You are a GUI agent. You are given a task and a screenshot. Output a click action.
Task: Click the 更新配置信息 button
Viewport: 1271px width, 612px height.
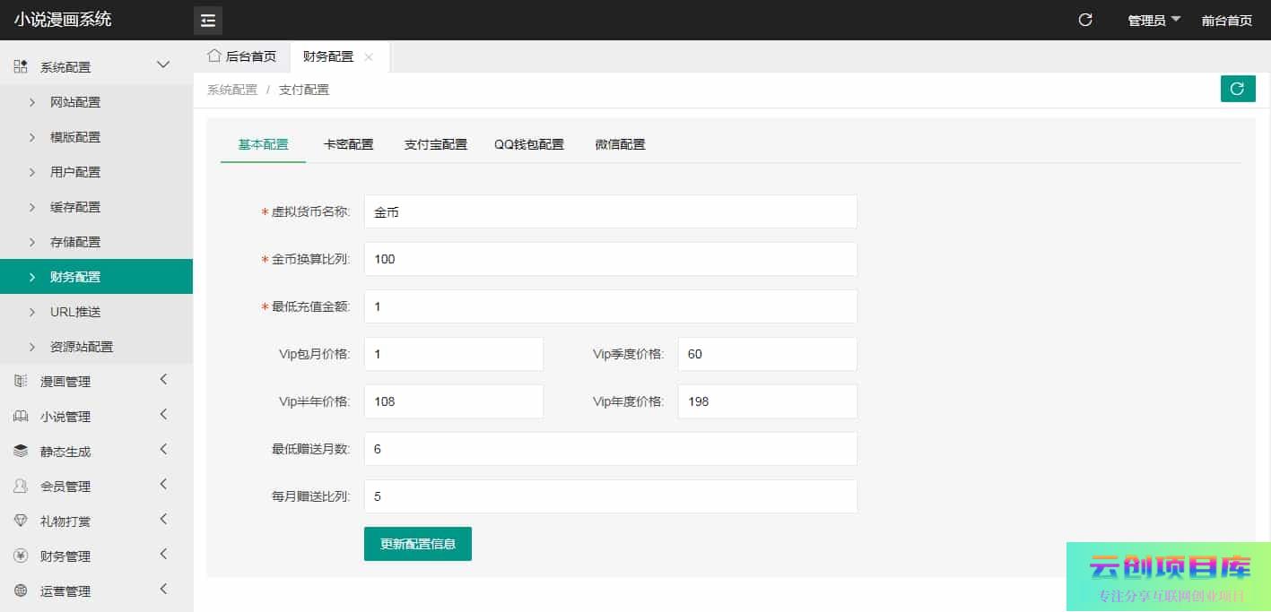417,544
